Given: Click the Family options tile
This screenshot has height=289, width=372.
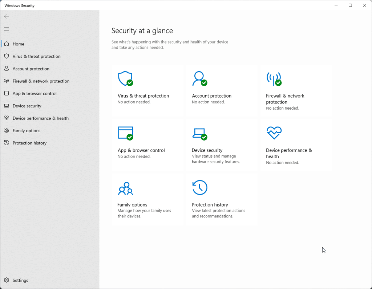Looking at the screenshot, I should tap(147, 199).
